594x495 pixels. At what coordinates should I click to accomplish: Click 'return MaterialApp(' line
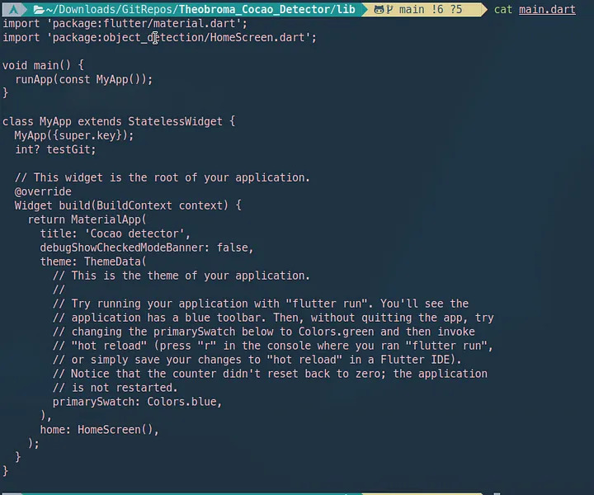coord(87,219)
